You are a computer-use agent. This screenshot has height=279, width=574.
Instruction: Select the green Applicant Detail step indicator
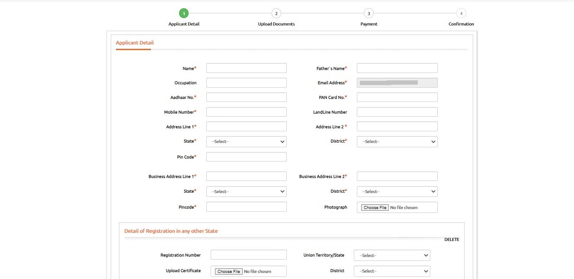click(x=184, y=13)
